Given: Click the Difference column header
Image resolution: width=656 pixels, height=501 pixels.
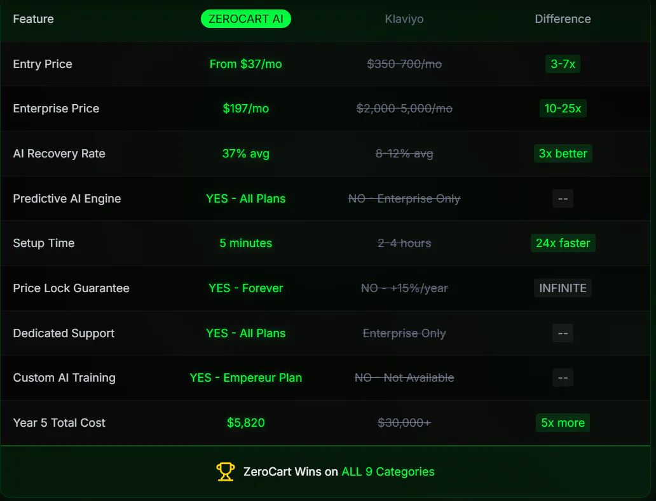Looking at the screenshot, I should [563, 19].
